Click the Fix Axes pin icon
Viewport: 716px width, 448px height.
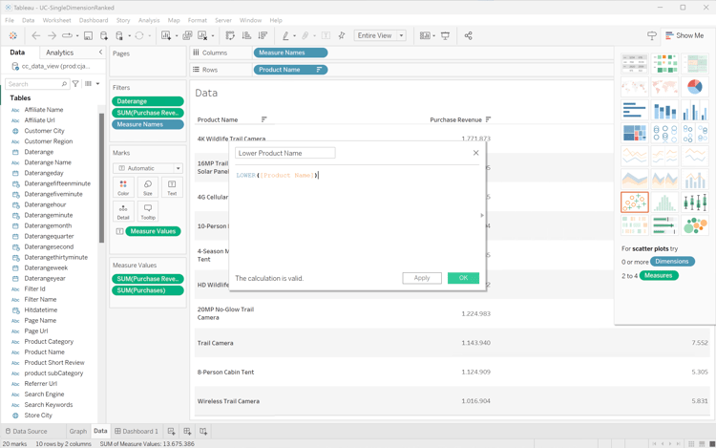[x=342, y=35]
